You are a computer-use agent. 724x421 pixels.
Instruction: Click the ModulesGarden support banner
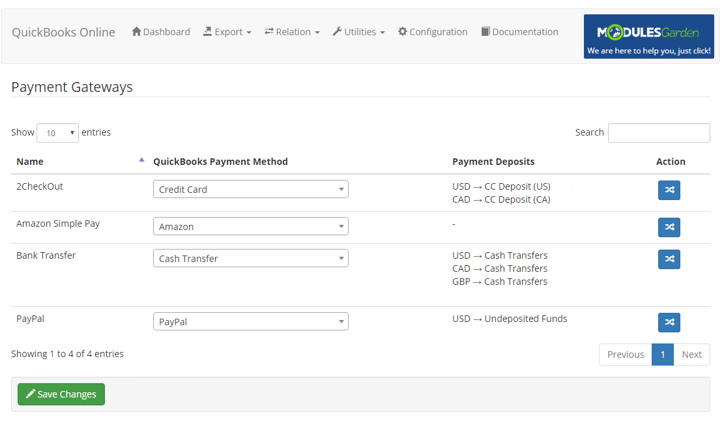[x=648, y=36]
